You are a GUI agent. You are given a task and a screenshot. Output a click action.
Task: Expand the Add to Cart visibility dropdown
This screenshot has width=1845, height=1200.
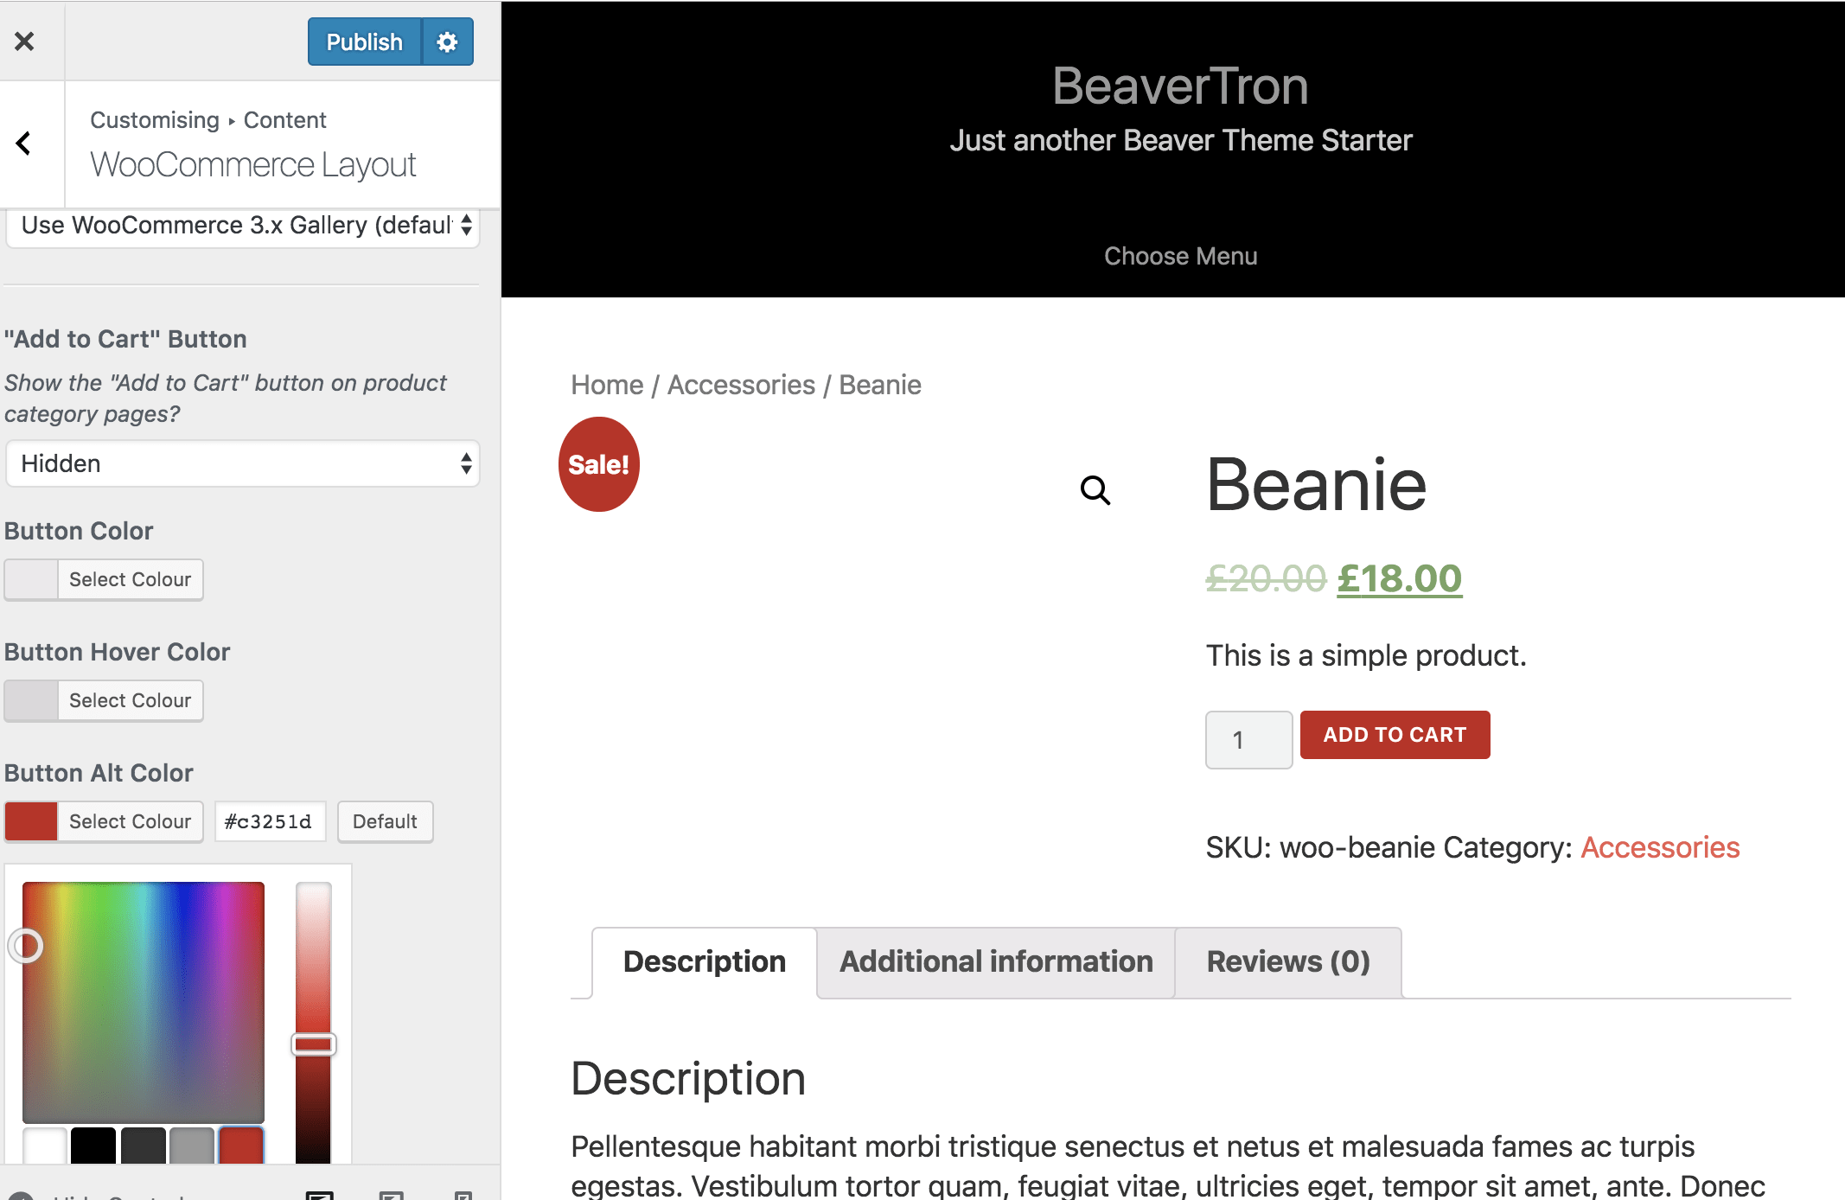(242, 464)
